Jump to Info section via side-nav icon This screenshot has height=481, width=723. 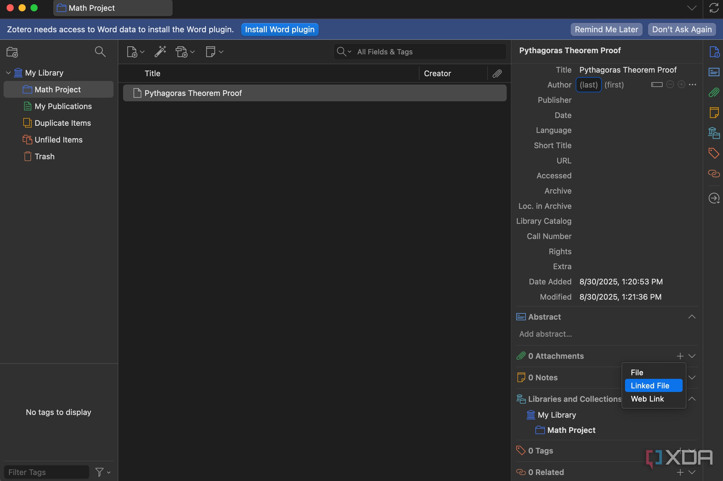(x=714, y=52)
